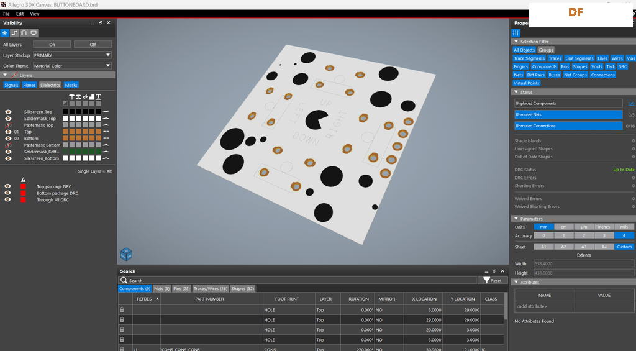Hide the Soldermask_Bottom layer

(8, 152)
